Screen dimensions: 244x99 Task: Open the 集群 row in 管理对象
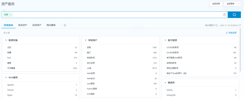tap(41, 63)
